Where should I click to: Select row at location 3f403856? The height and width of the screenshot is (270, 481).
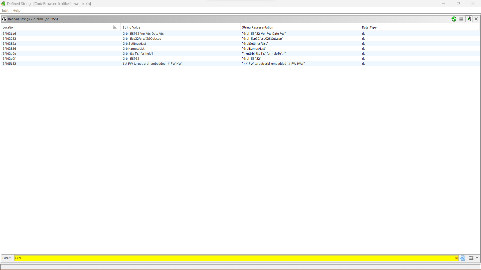pyautogui.click(x=240, y=48)
